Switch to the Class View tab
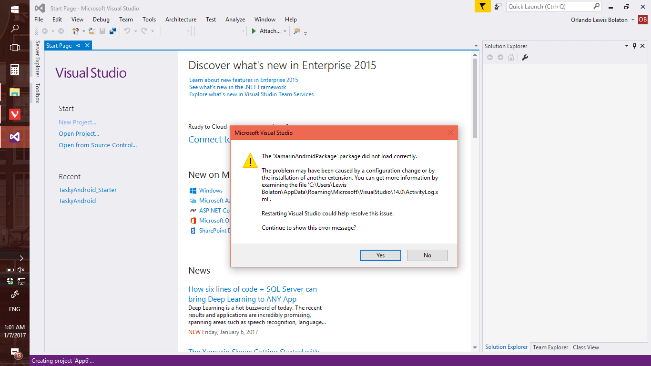 [586, 347]
